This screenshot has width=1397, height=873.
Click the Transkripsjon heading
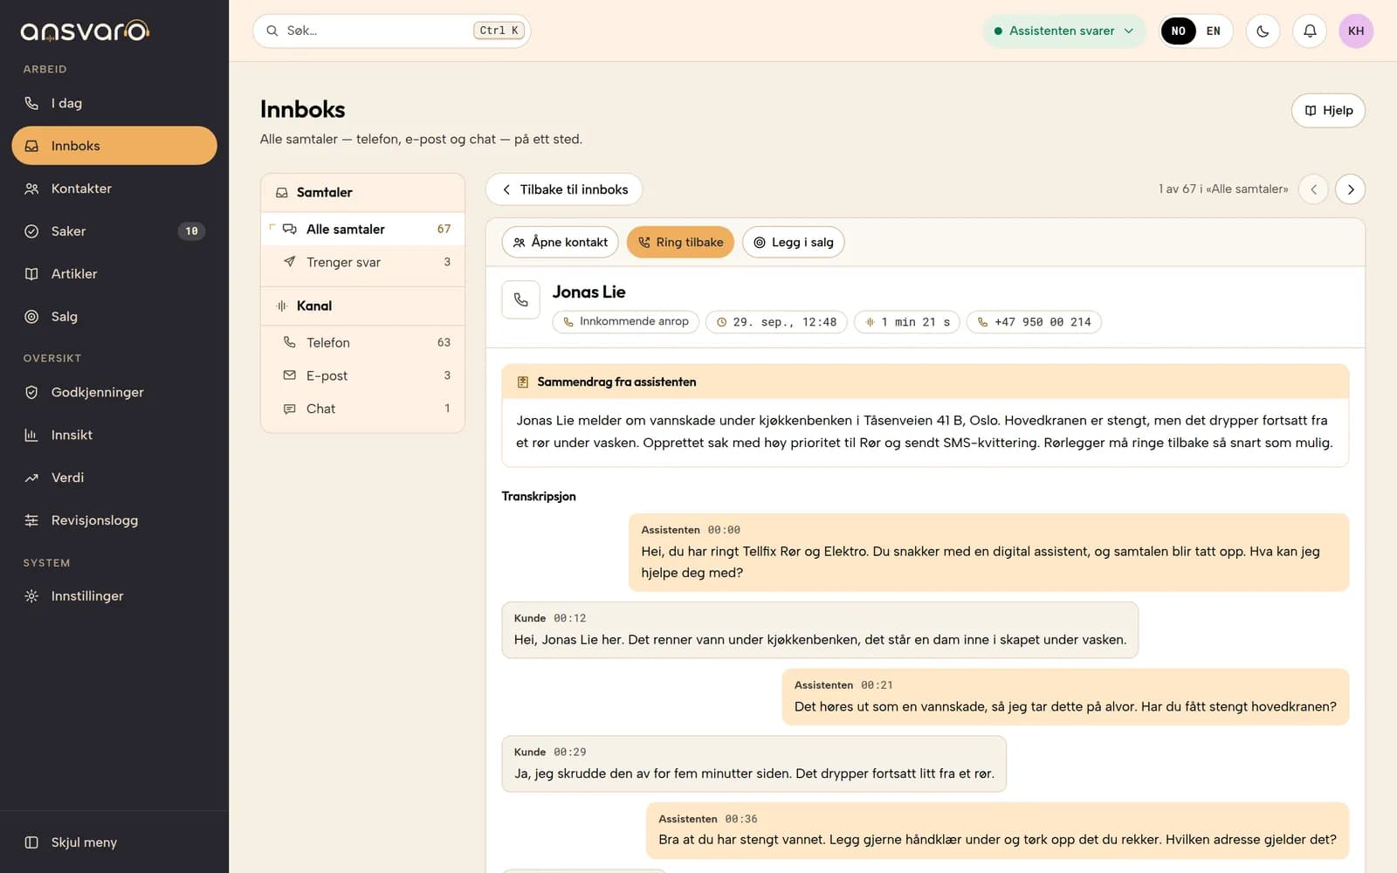[539, 496]
